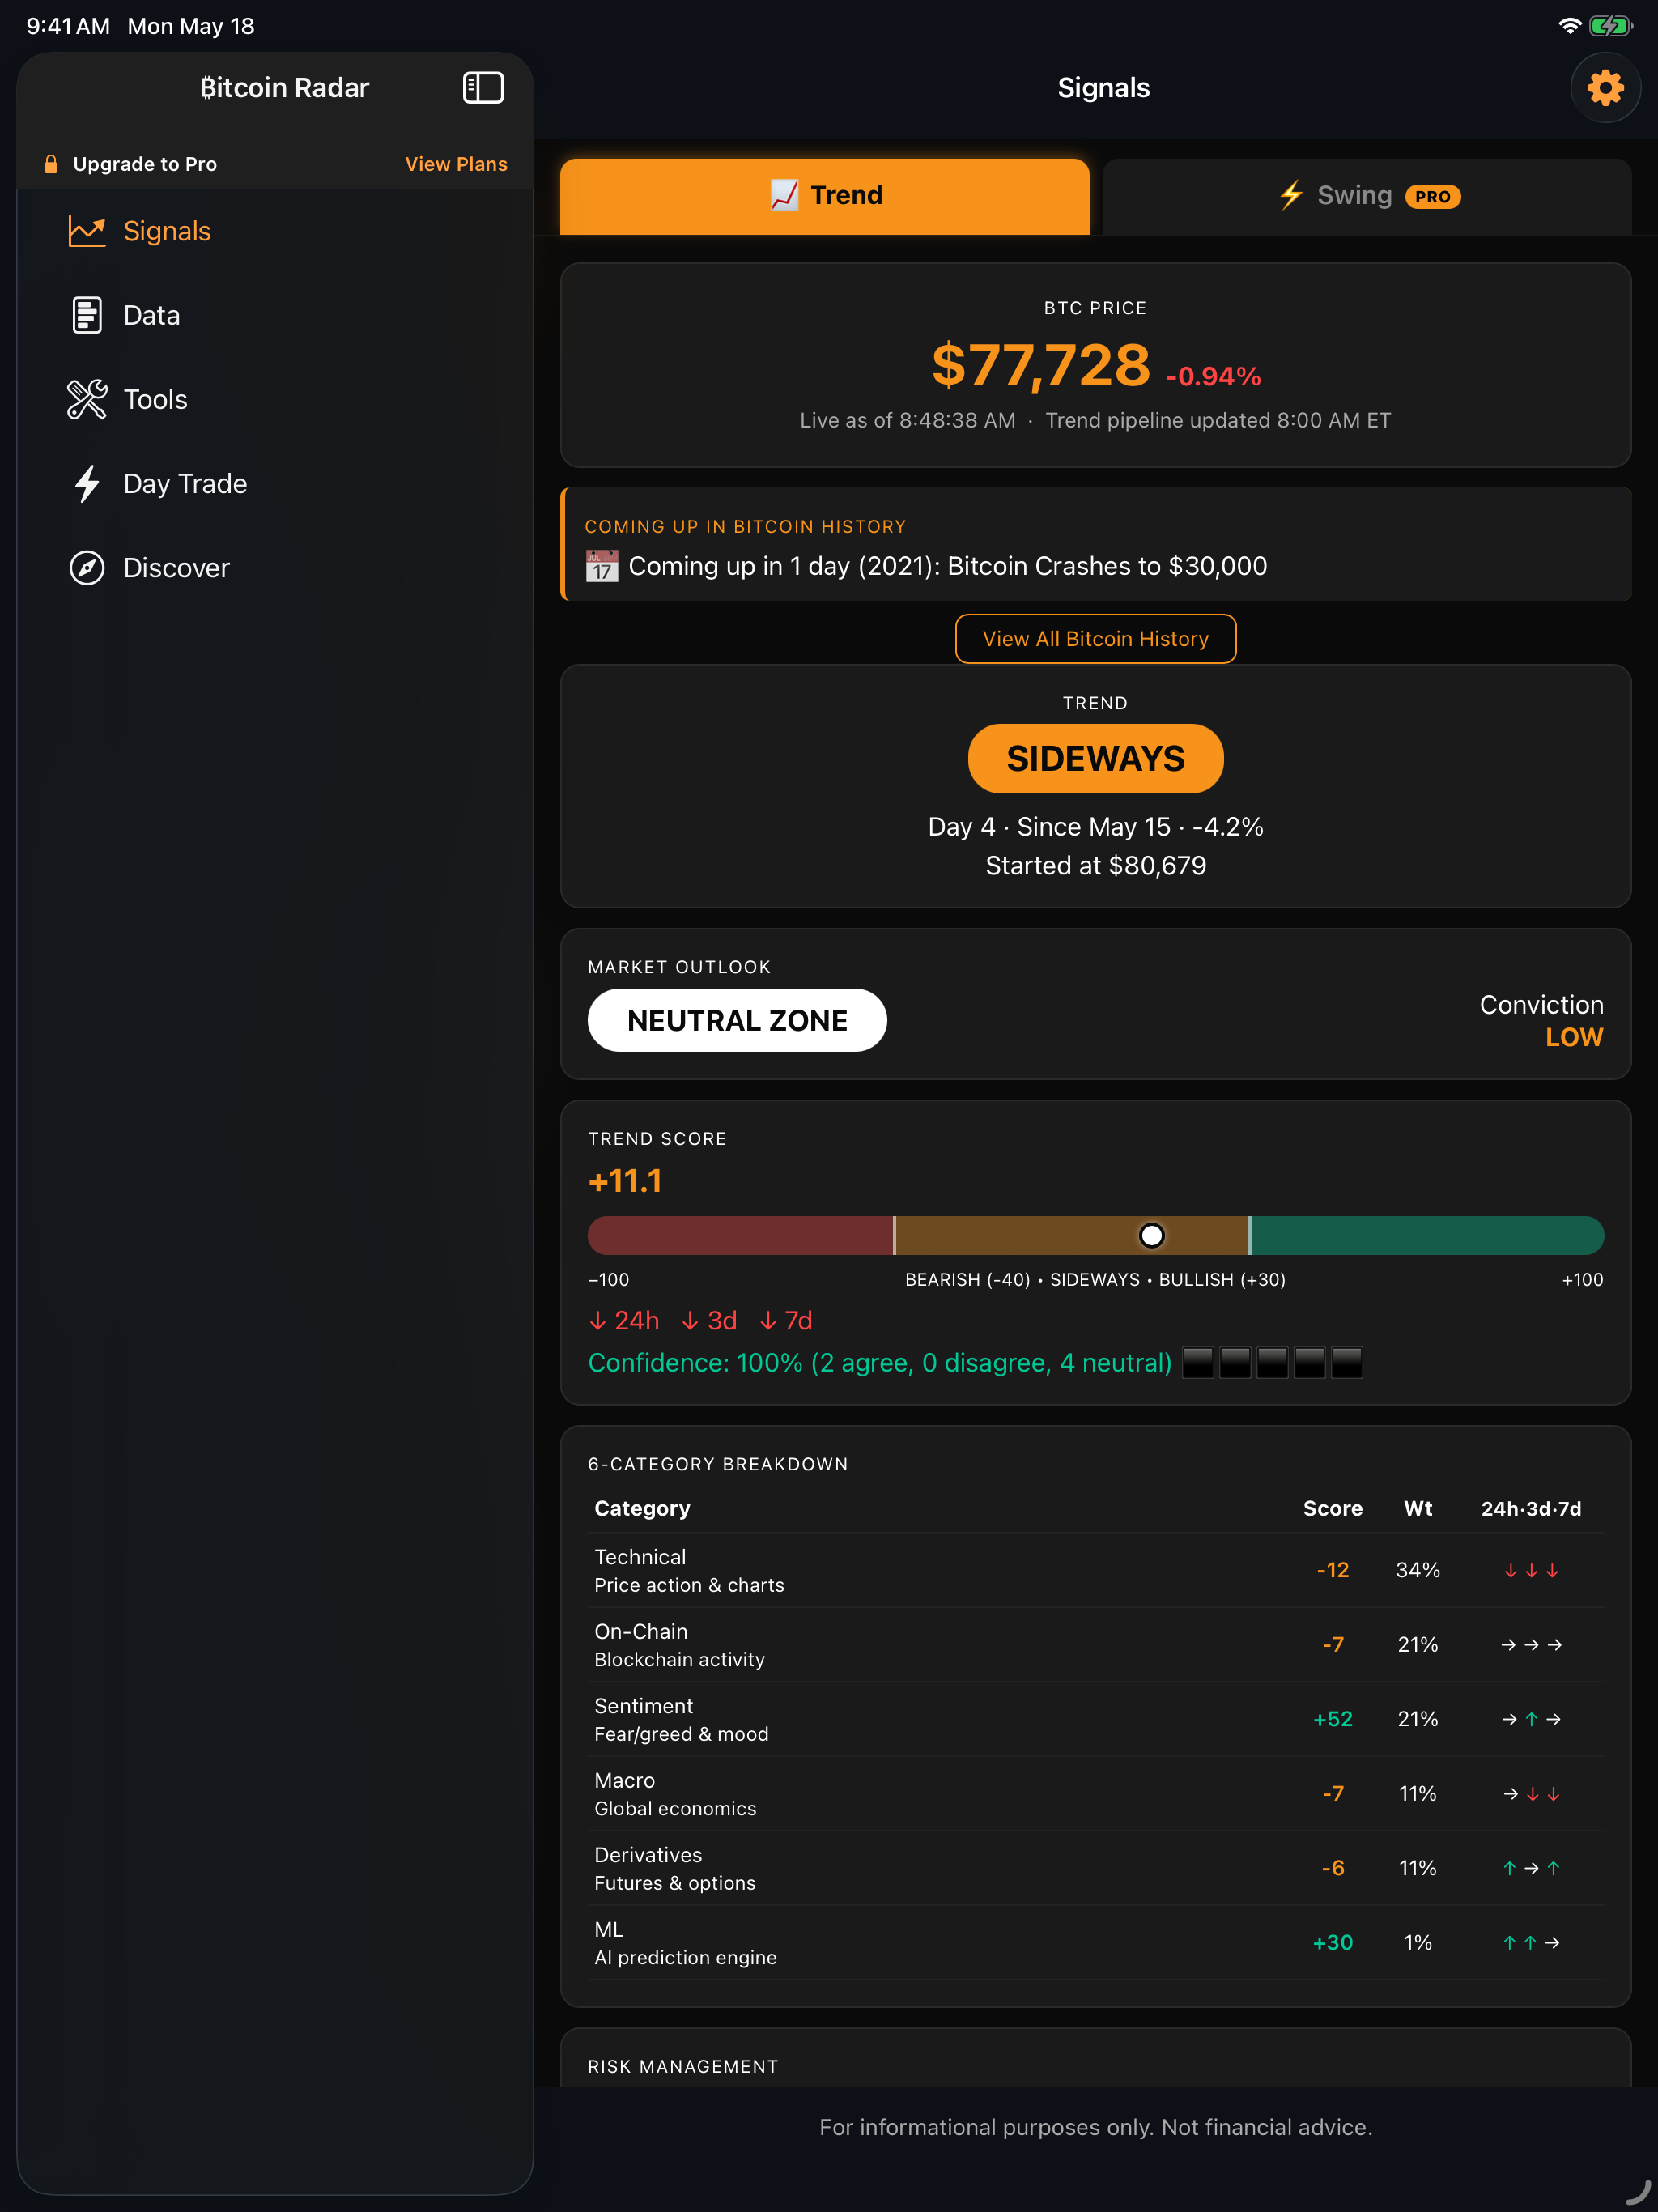Viewport: 1658px width, 2212px height.
Task: Switch to the Swing PRO tab
Action: click(1367, 196)
